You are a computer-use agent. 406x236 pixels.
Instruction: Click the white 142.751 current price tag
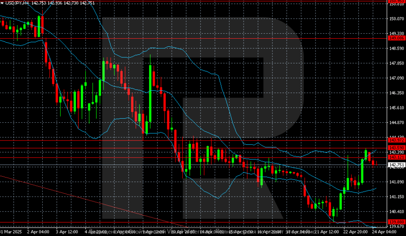(x=396, y=165)
